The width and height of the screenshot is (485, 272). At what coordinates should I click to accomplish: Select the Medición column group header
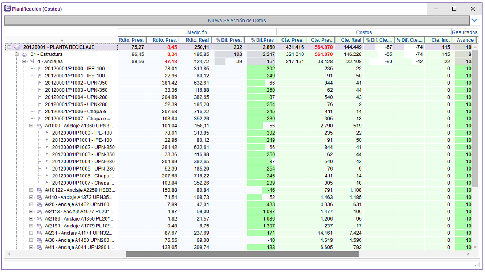[x=197, y=32]
